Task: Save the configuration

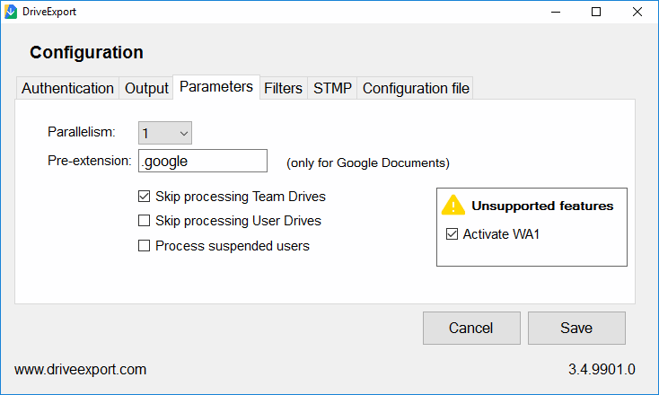Action: coord(576,329)
